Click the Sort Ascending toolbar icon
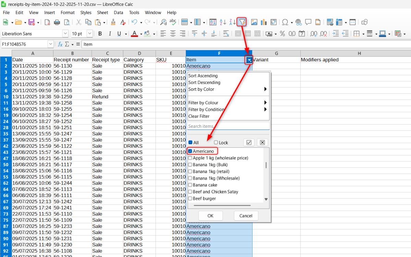This screenshot has width=411, height=257. pos(223,22)
